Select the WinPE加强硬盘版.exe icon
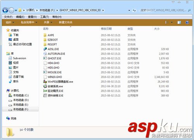 tap(45, 81)
